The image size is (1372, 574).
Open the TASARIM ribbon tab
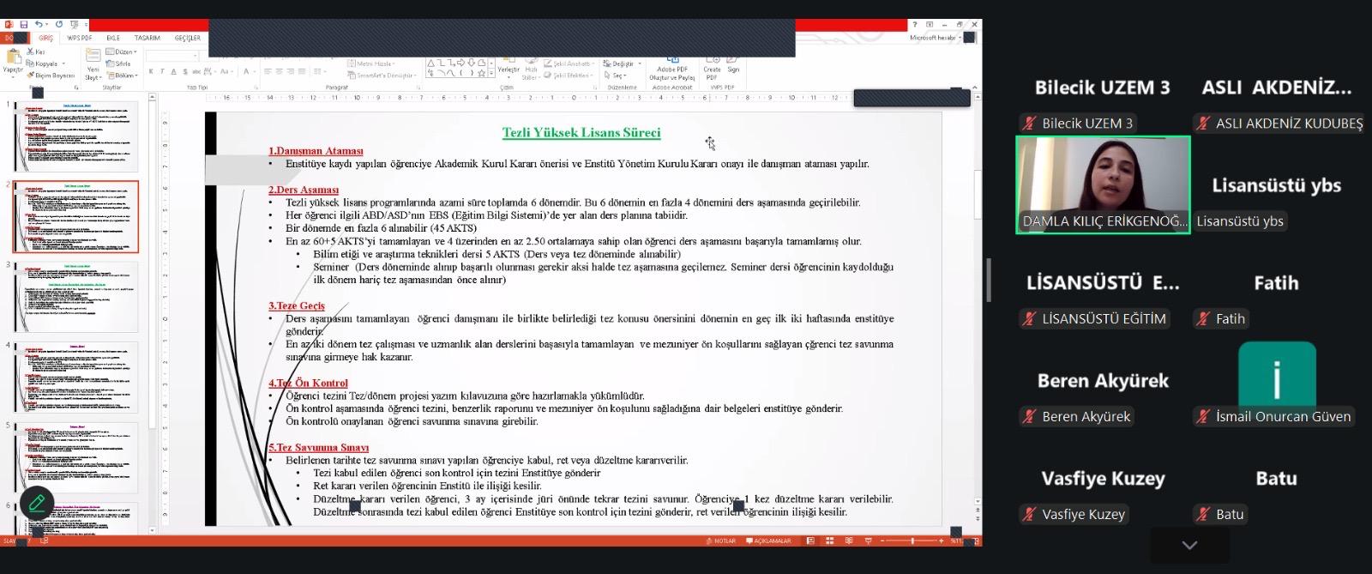[147, 39]
